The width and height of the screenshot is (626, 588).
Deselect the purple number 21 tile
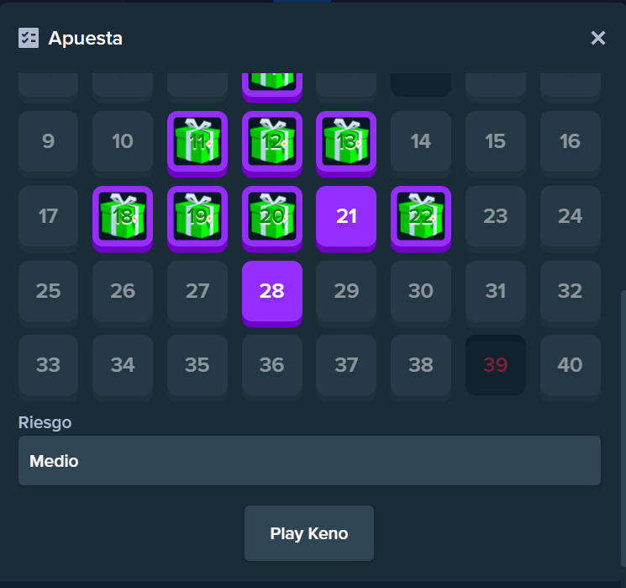[346, 217]
